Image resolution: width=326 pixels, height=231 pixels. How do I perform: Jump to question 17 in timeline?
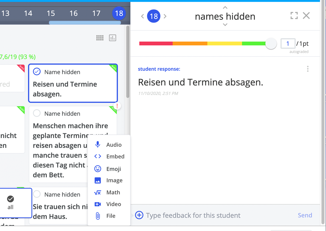[x=96, y=14]
